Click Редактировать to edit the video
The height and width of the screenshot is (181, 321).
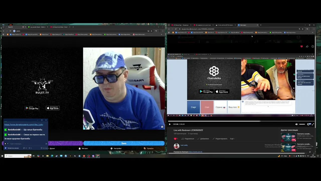(x=220, y=139)
